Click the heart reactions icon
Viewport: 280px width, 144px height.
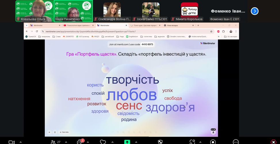click(x=103, y=142)
